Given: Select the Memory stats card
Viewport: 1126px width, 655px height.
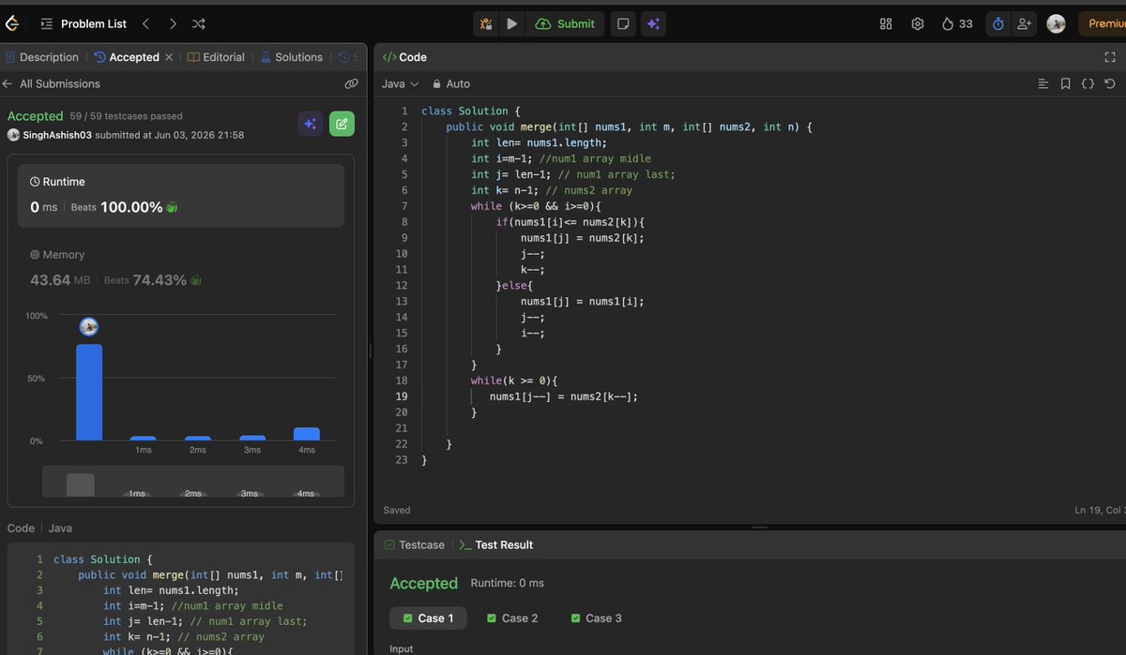Looking at the screenshot, I should [x=181, y=268].
